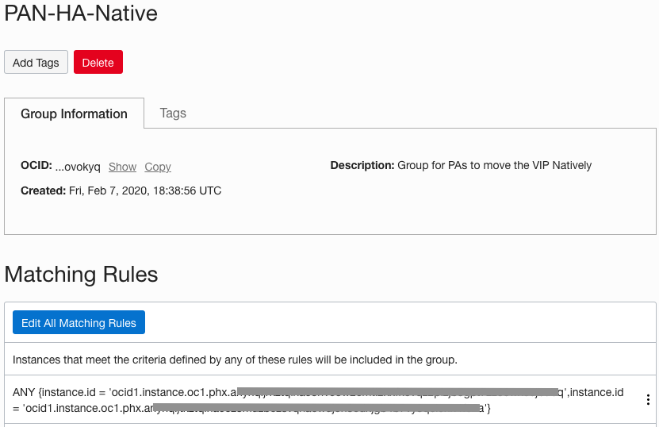Copy the group OCID
This screenshot has height=427, width=659.
coord(158,167)
